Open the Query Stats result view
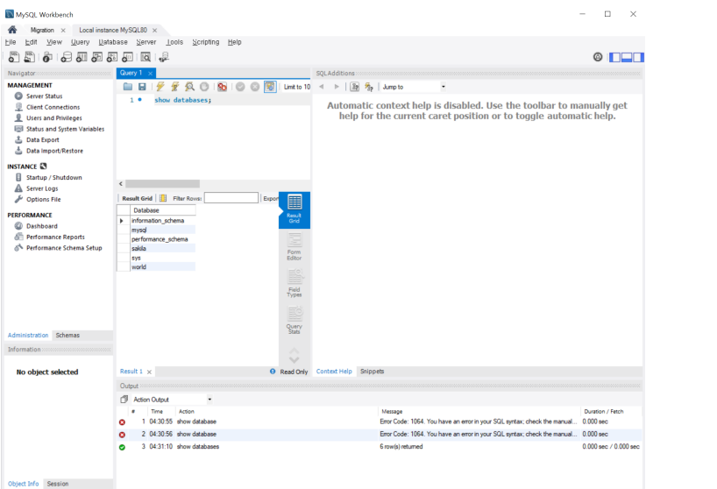Screen dimensions: 717x489 (x=294, y=320)
